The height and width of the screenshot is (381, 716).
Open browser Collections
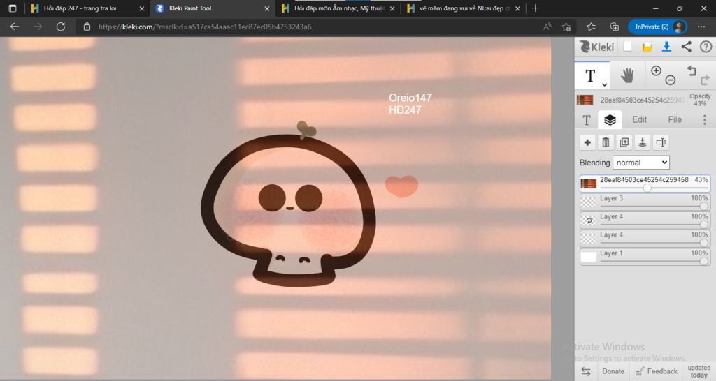[615, 27]
